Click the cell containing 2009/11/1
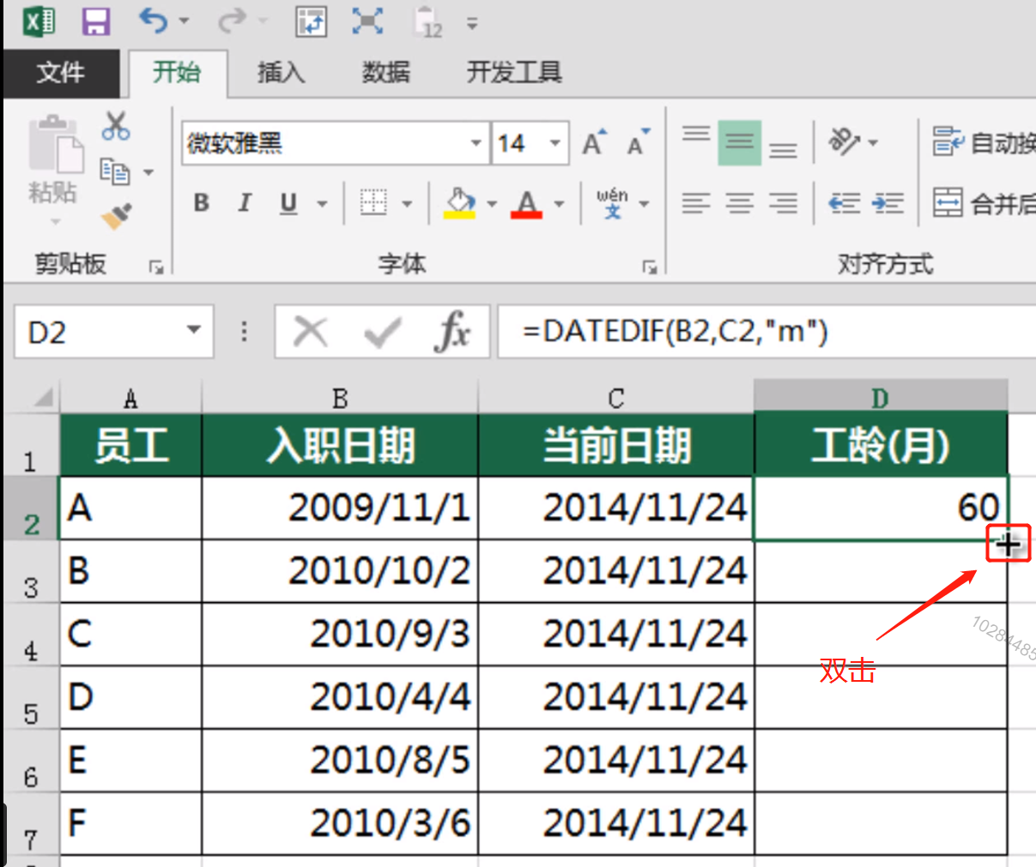The width and height of the screenshot is (1036, 867). pyautogui.click(x=340, y=509)
